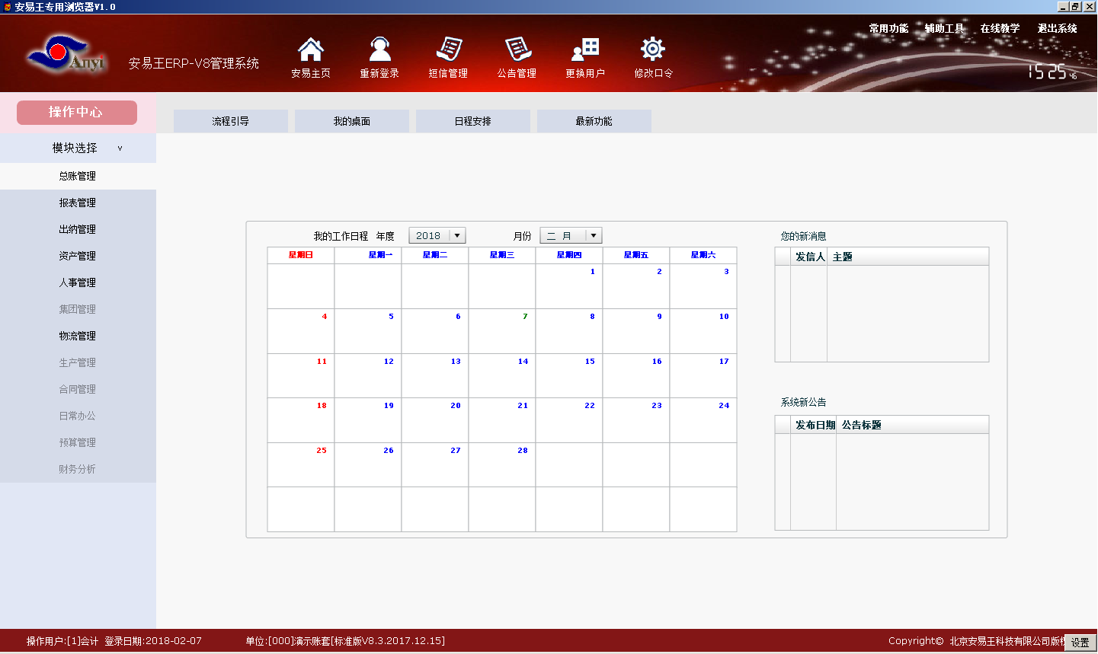Image resolution: width=1098 pixels, height=654 pixels.
Task: Select 合同管理 in the sidebar
Action: 78,389
